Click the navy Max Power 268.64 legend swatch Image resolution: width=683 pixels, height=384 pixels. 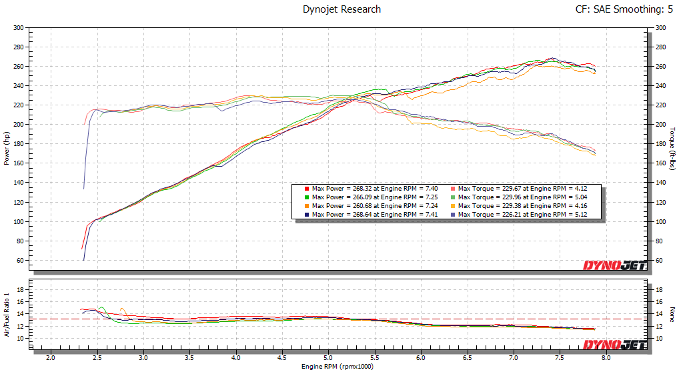click(x=305, y=215)
